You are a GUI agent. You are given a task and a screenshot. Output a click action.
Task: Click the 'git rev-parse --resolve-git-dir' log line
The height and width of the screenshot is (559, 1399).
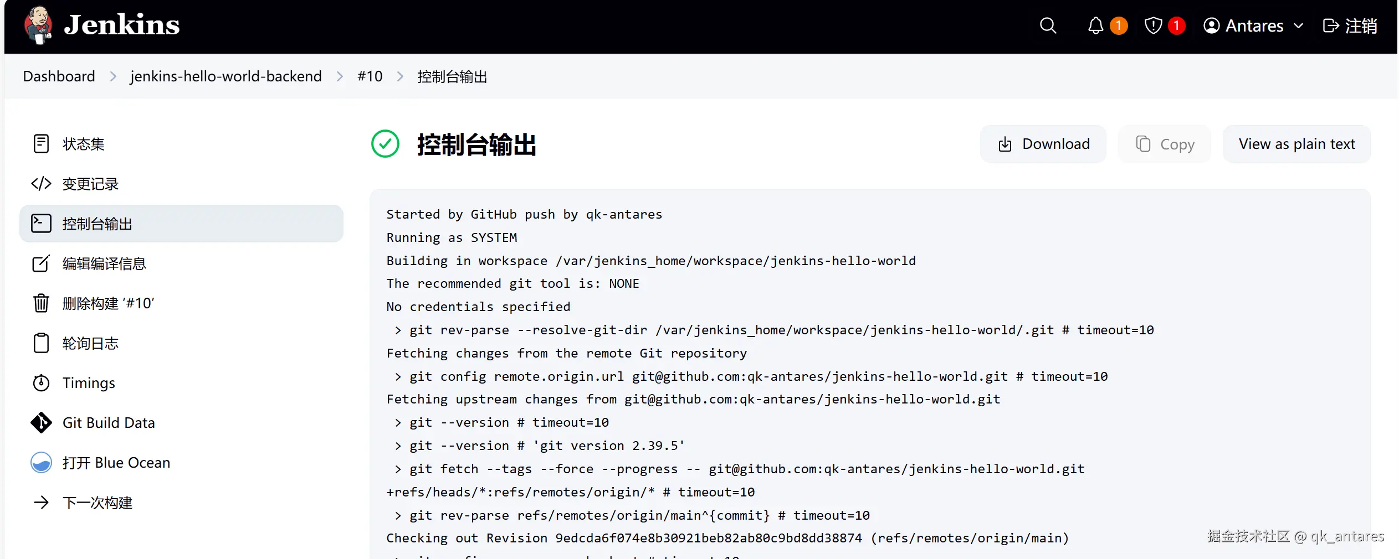[774, 330]
